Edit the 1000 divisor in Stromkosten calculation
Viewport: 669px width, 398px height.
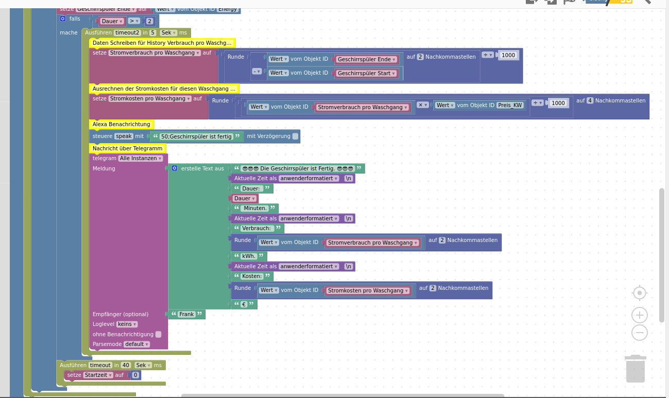coord(558,103)
